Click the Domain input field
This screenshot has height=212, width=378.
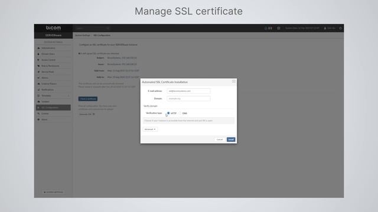188,98
